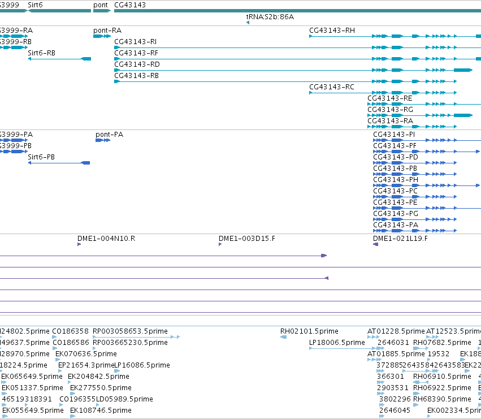Open the LP18006.5prime EST label

tap(337, 343)
